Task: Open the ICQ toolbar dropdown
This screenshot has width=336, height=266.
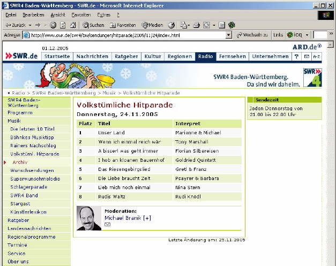Action: tap(306, 35)
